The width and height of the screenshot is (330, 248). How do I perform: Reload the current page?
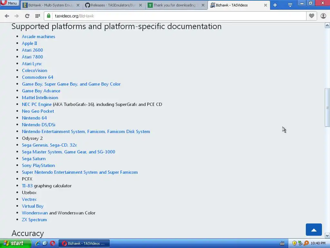pyautogui.click(x=27, y=16)
